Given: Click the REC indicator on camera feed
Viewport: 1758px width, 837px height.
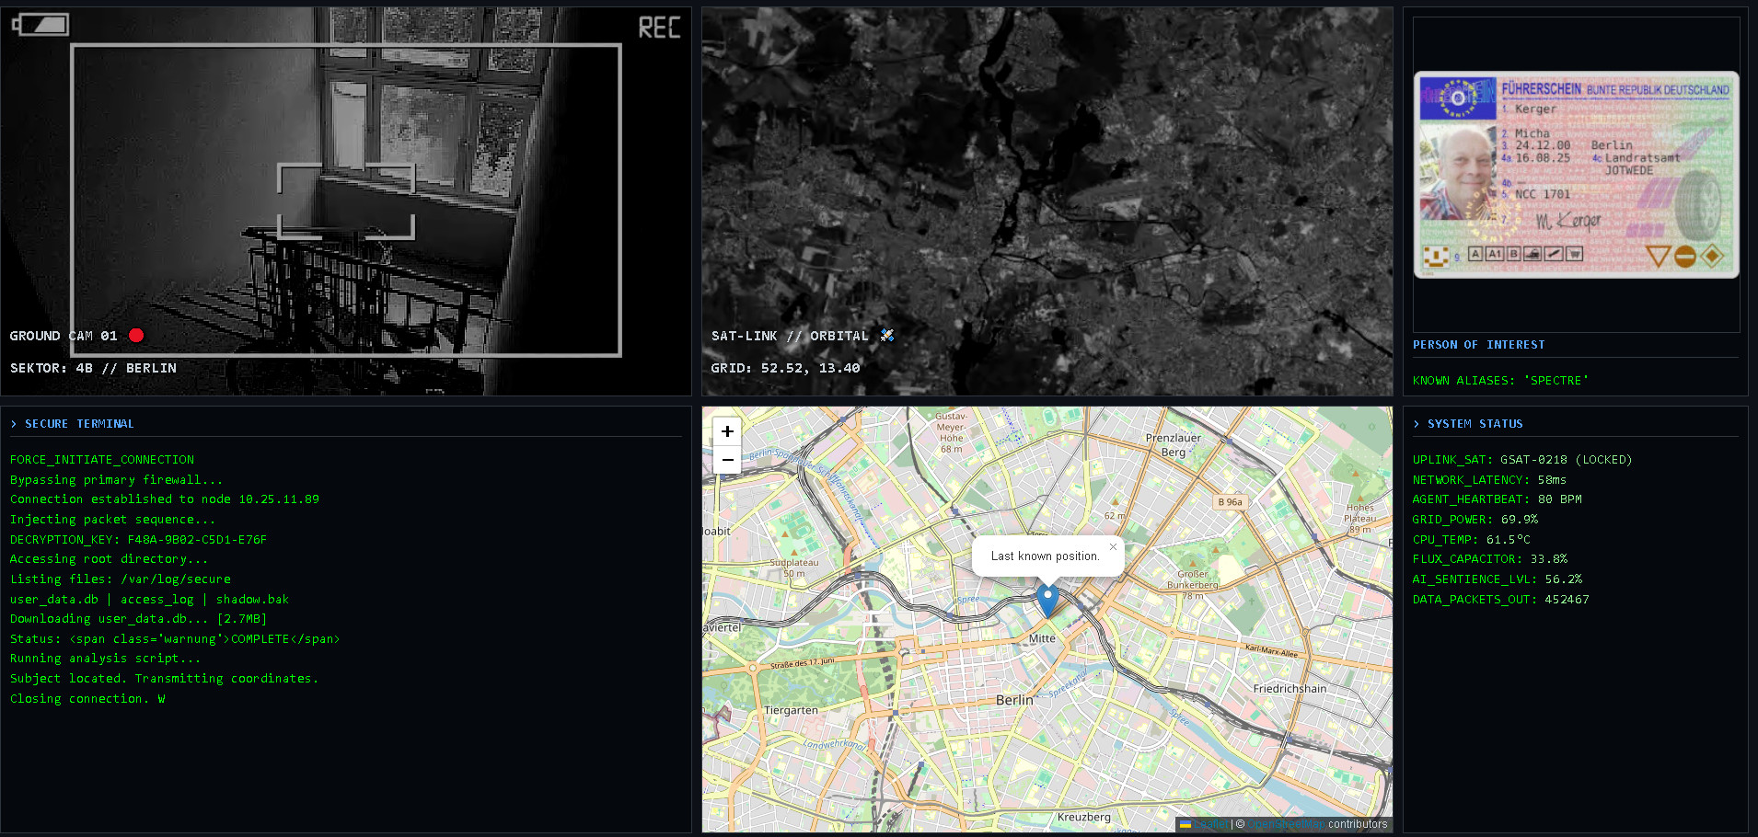Looking at the screenshot, I should click(x=660, y=28).
